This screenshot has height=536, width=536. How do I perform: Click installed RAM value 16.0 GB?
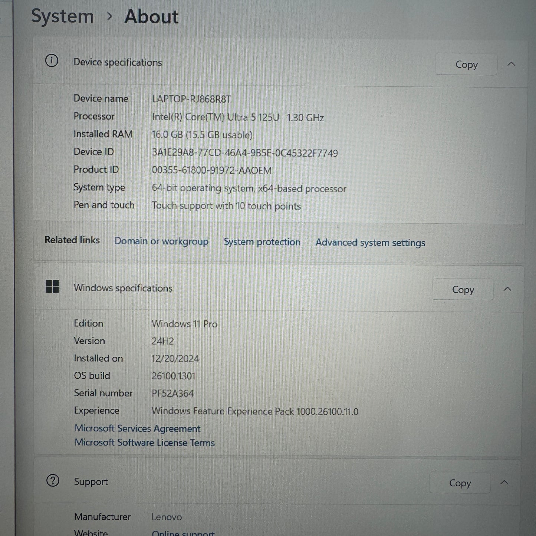pos(202,135)
